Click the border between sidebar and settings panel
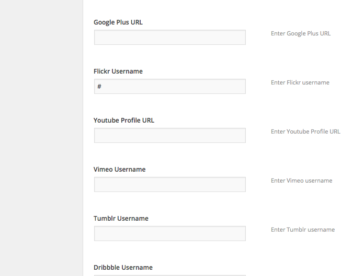 83,138
